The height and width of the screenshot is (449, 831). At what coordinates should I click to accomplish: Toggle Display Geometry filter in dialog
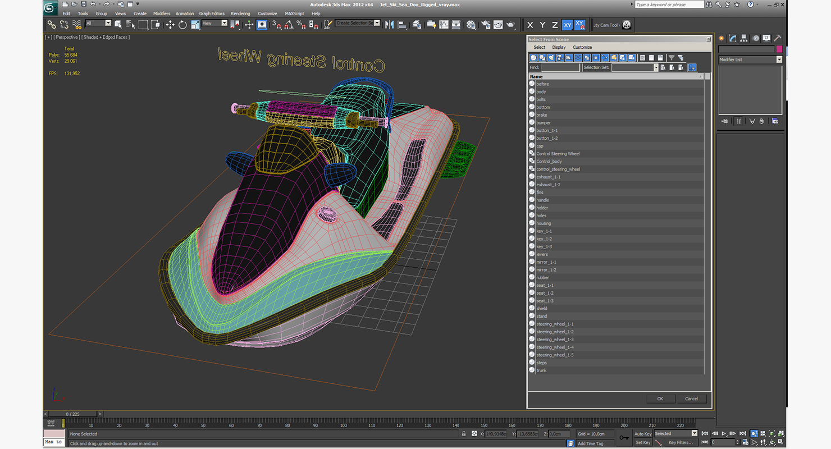point(533,58)
